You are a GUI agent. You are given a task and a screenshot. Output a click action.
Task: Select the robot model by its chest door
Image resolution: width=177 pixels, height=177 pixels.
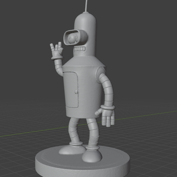[x=71, y=90]
